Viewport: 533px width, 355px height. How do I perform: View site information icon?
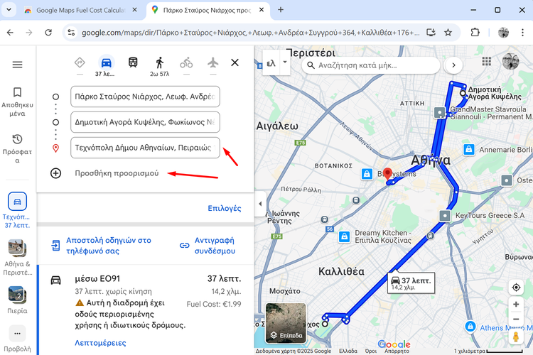71,32
